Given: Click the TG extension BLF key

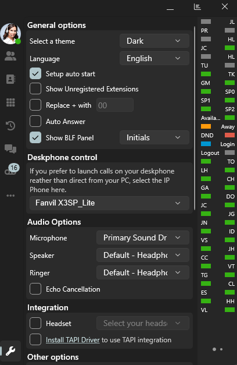Looking at the screenshot, I should tap(218, 275).
